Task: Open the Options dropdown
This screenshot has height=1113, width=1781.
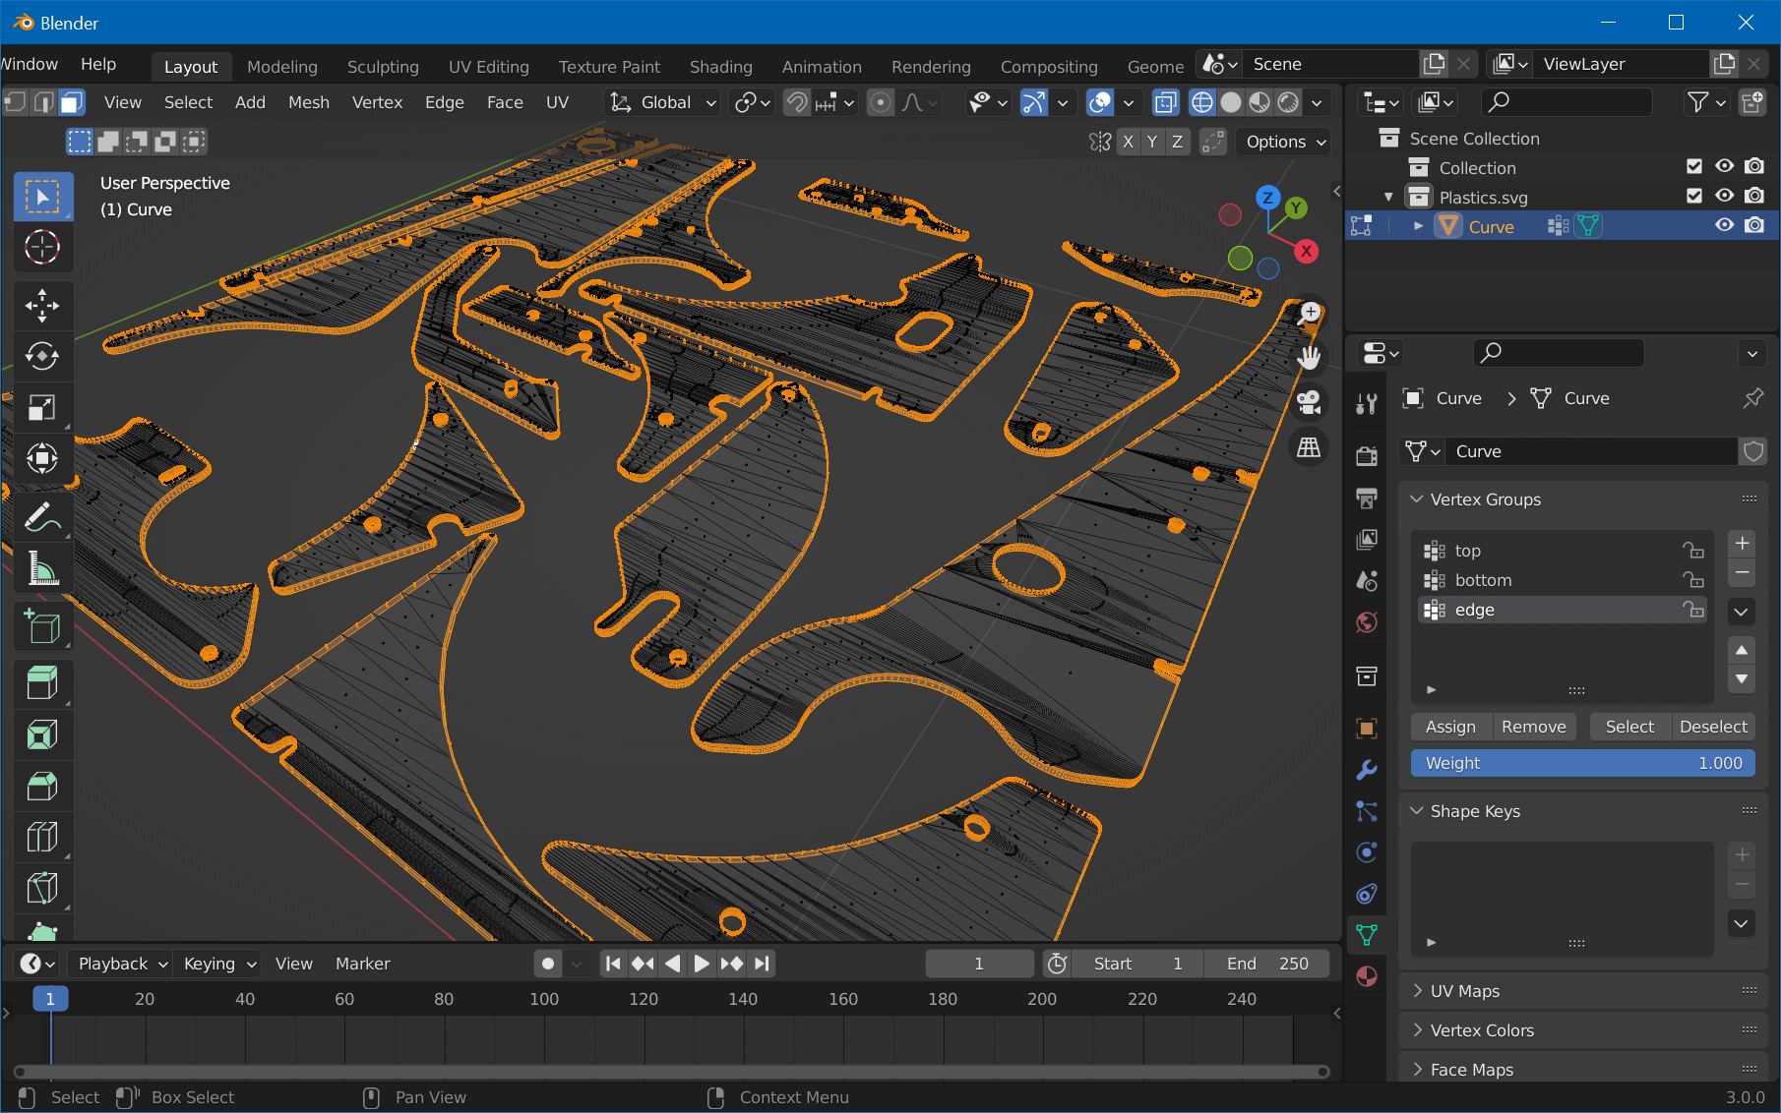Action: 1285,142
